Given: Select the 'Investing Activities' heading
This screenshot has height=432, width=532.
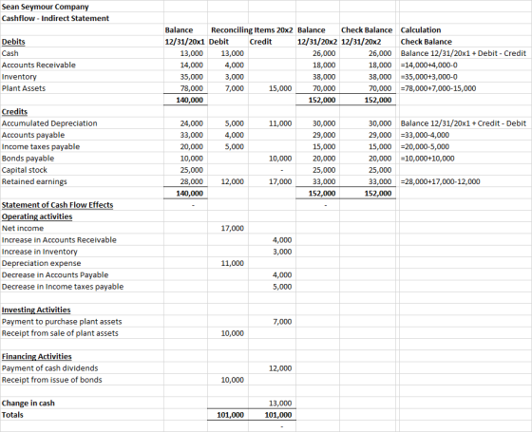Looking at the screenshot, I should pos(36,310).
